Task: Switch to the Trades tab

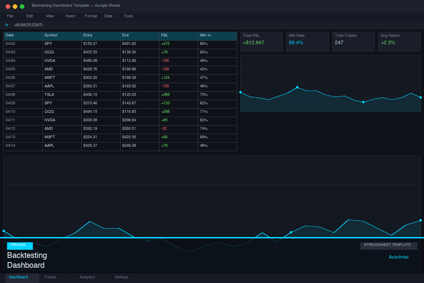Action: [x=50, y=277]
